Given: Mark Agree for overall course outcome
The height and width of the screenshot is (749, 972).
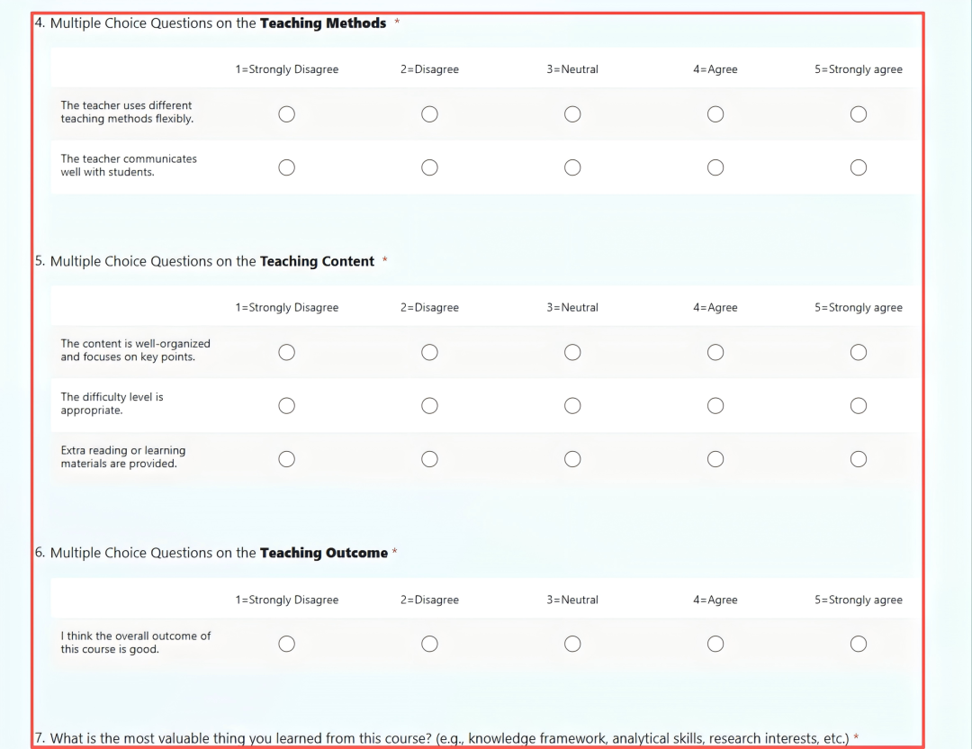Looking at the screenshot, I should [715, 644].
